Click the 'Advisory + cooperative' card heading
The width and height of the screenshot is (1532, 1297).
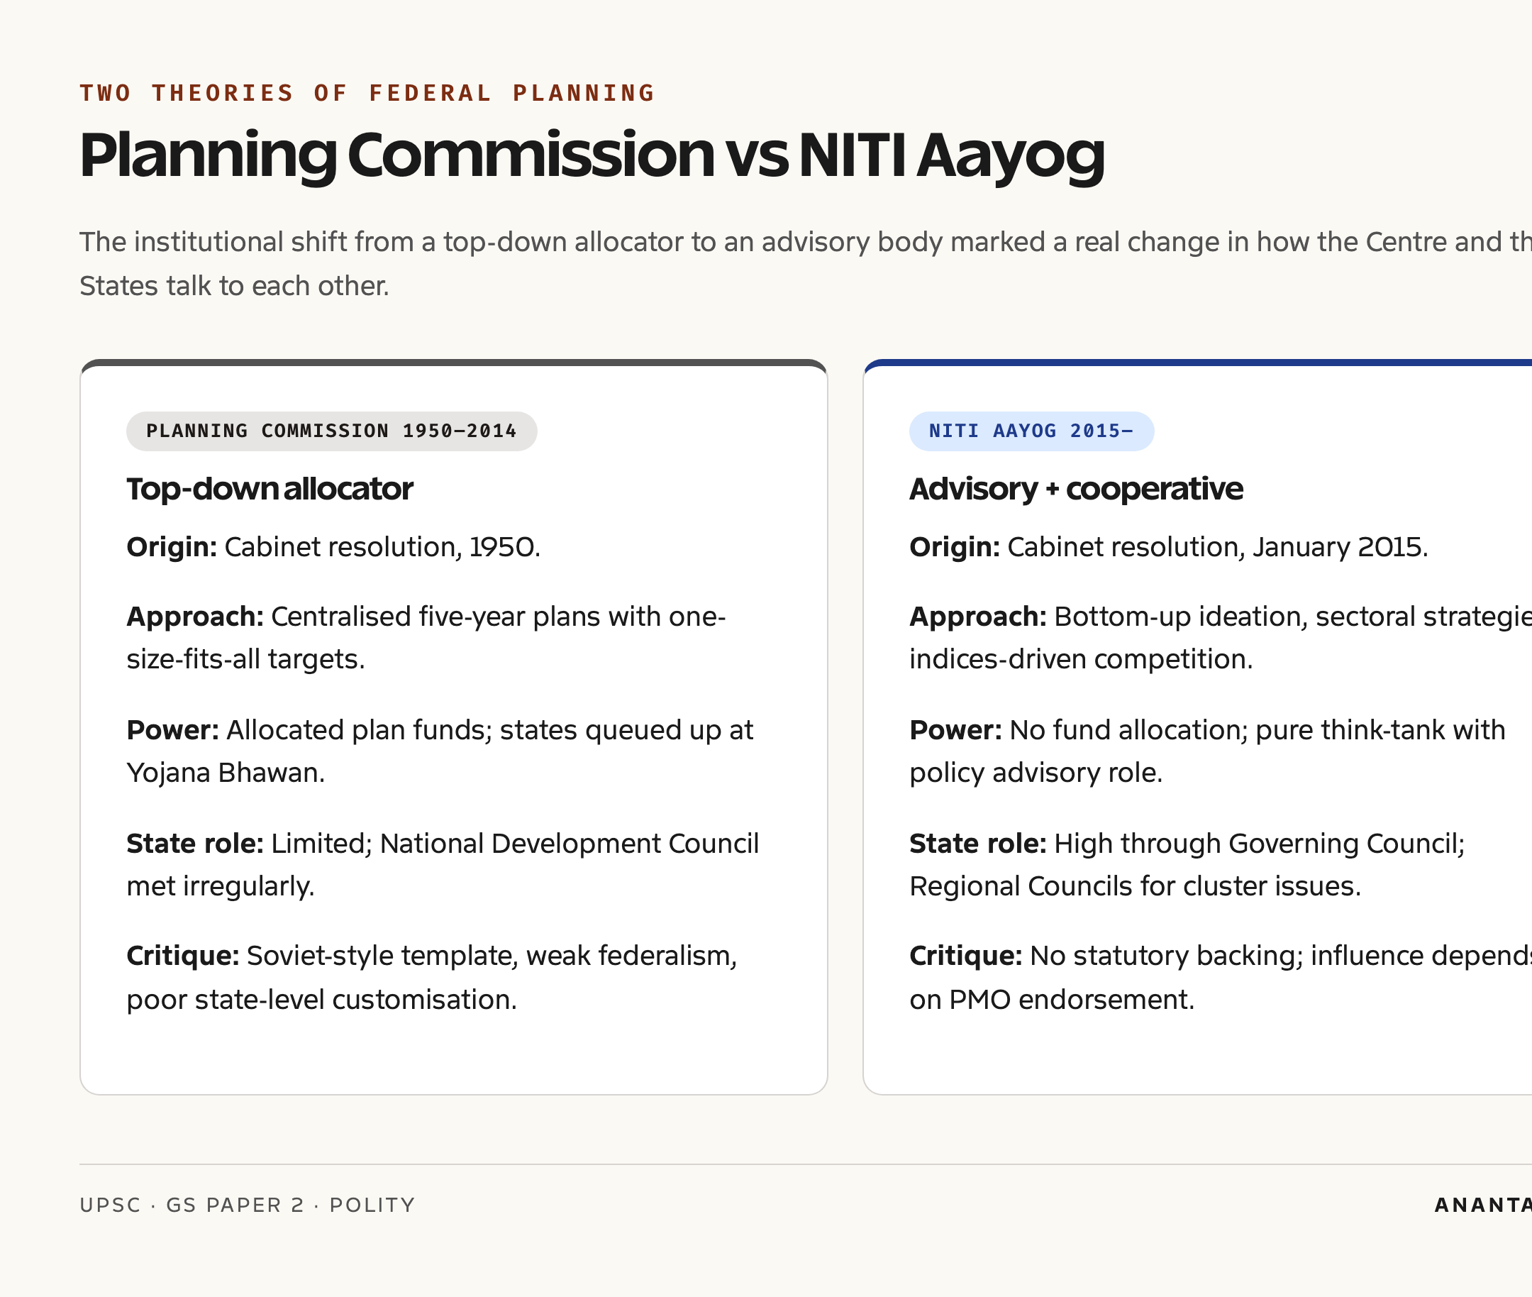pos(1076,489)
